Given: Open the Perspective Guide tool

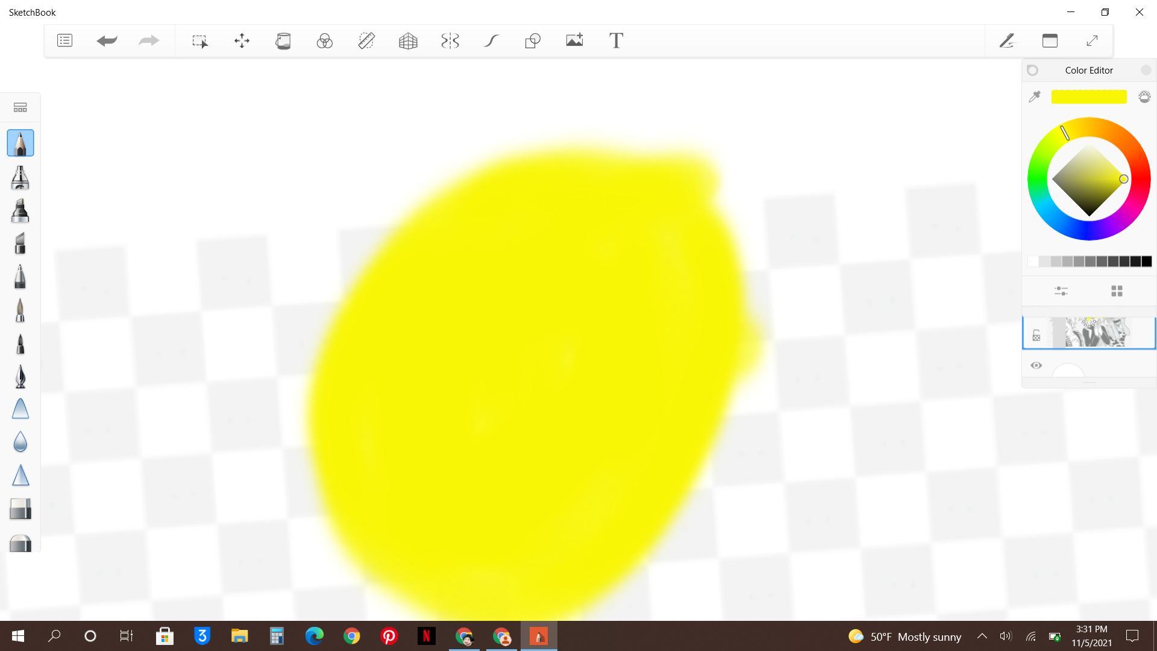Looking at the screenshot, I should 408,41.
